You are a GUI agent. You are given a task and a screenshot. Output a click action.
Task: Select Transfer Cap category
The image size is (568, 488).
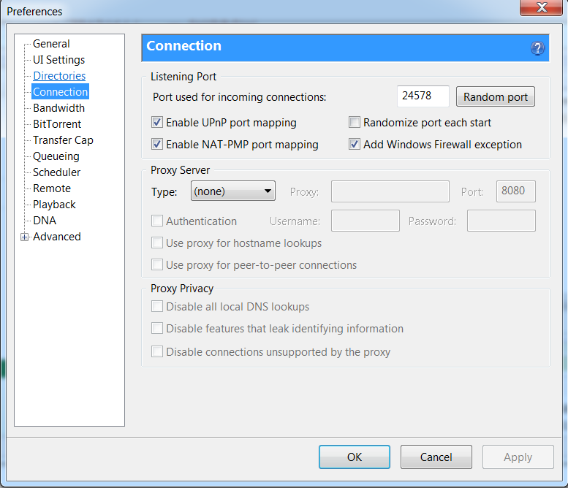click(x=63, y=140)
